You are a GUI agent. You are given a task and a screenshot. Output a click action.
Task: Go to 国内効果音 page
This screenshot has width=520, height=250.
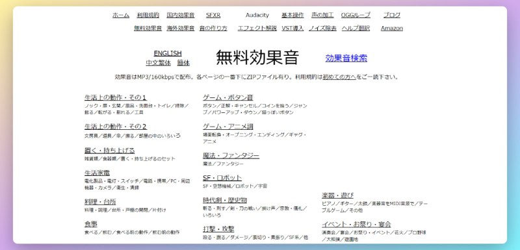[181, 15]
